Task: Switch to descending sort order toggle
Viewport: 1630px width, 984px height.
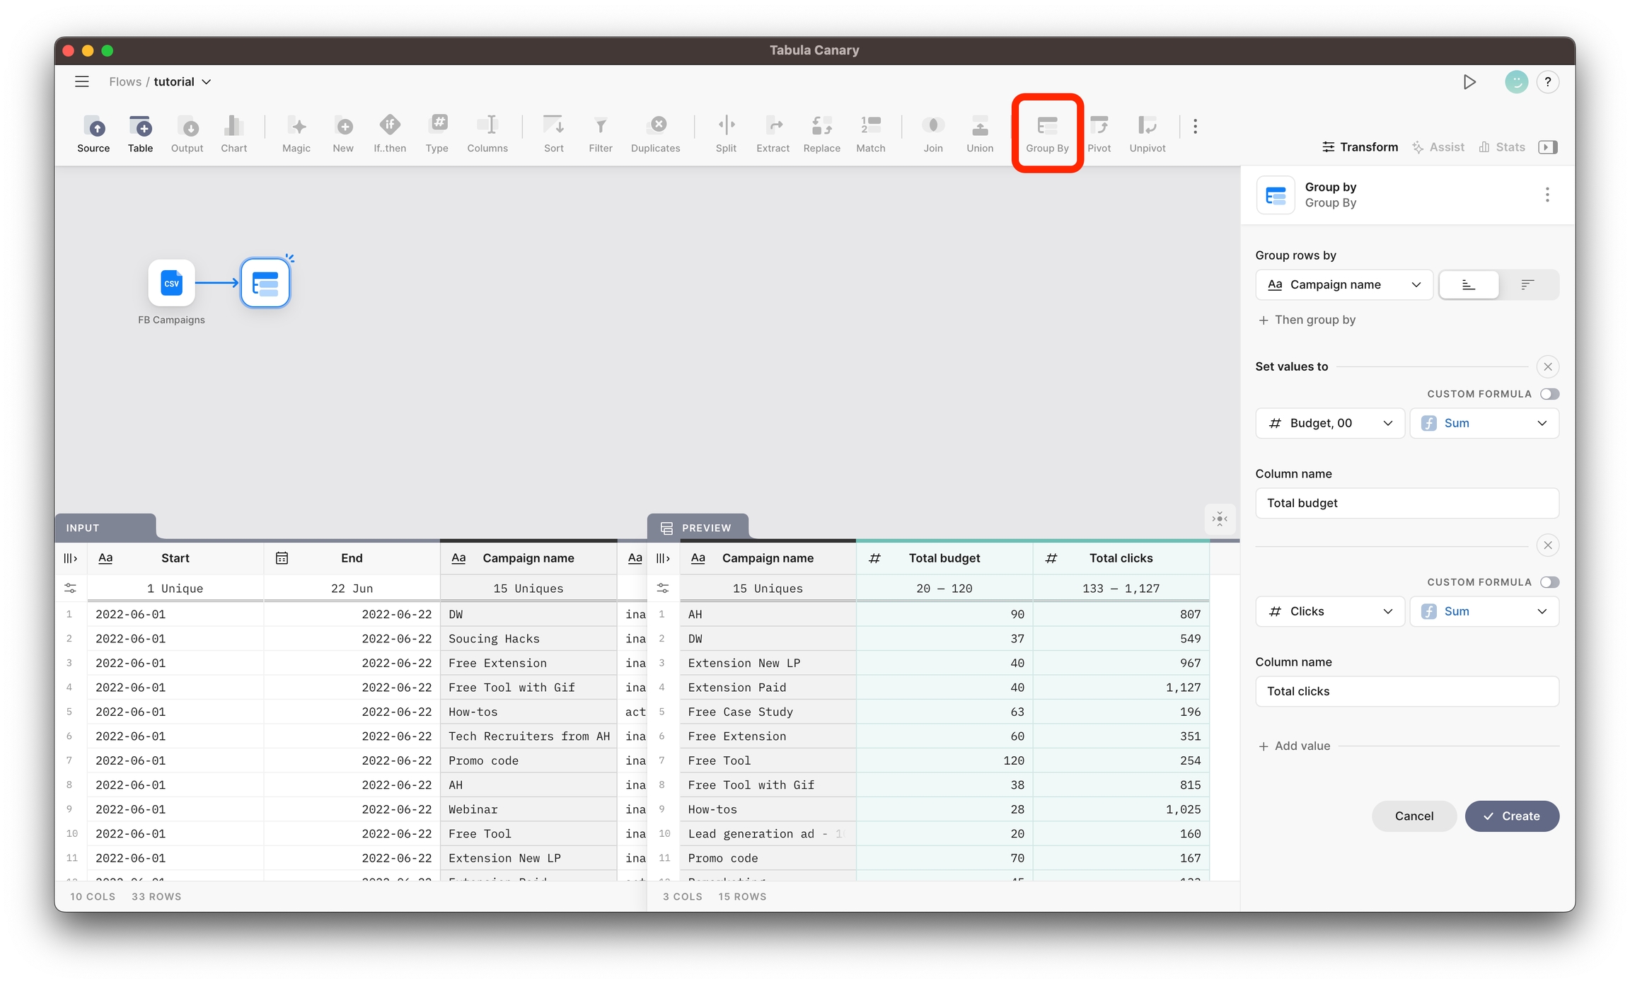Action: 1527,284
